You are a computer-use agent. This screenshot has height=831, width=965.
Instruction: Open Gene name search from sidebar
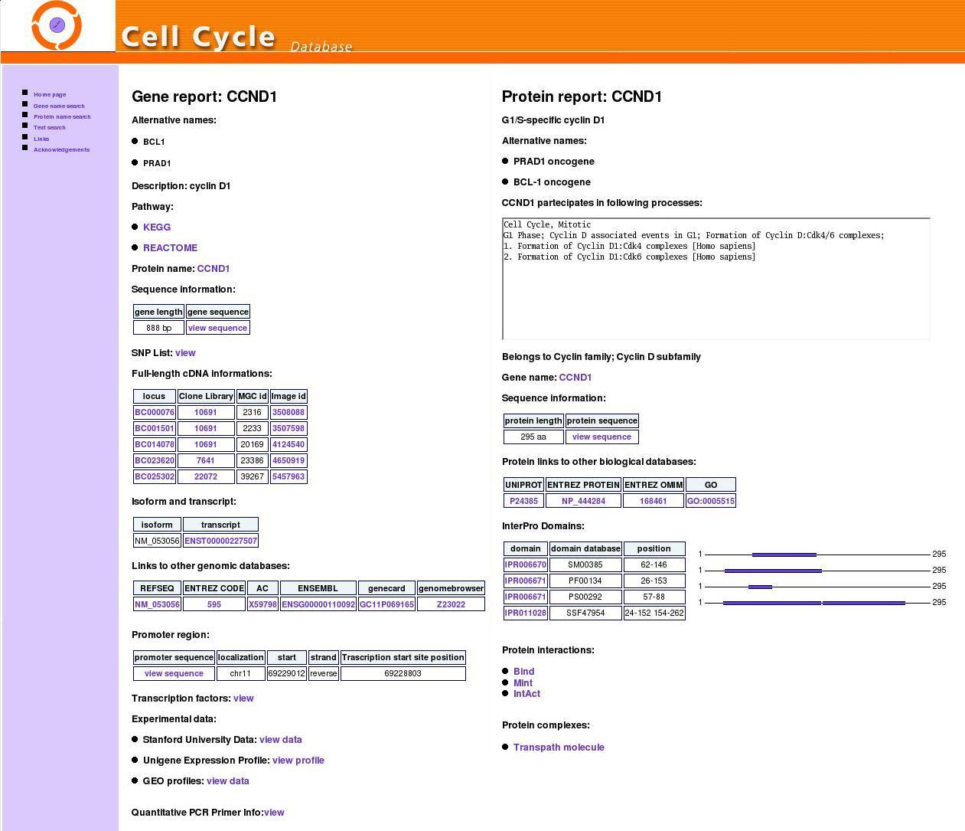coord(59,106)
